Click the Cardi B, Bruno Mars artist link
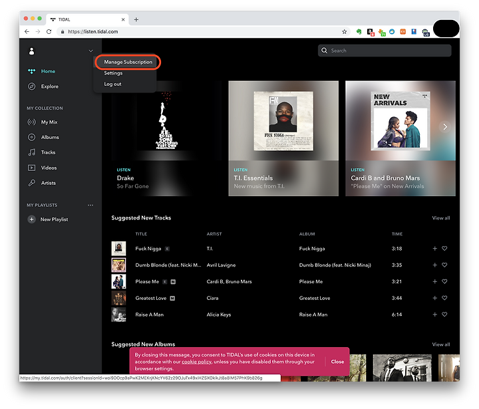Image resolution: width=479 pixels, height=409 pixels. point(229,281)
